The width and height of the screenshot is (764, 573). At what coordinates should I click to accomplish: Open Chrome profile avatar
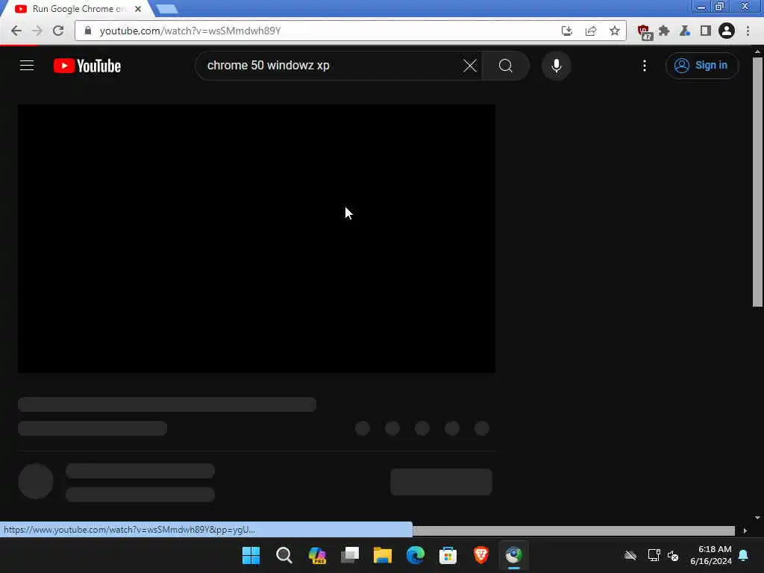(726, 31)
